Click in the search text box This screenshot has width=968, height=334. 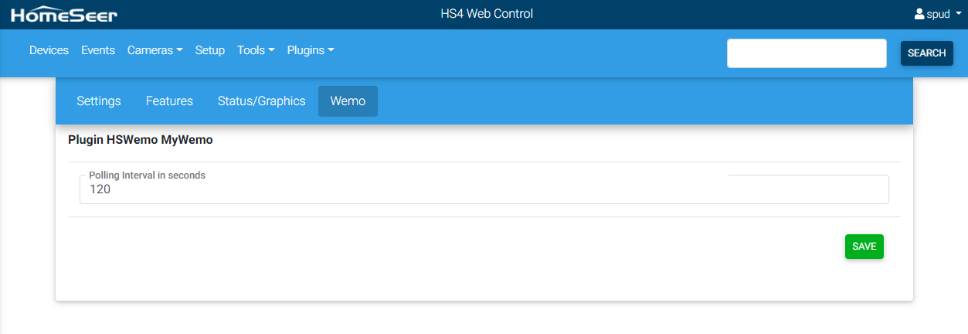(x=806, y=53)
